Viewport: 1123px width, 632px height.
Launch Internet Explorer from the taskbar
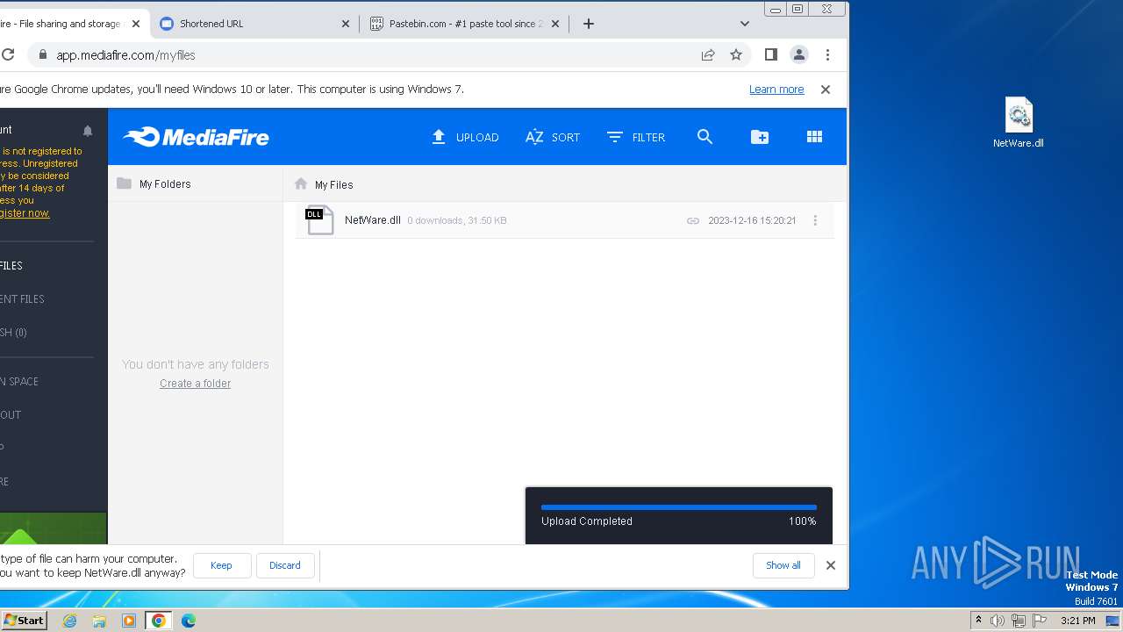pyautogui.click(x=70, y=621)
